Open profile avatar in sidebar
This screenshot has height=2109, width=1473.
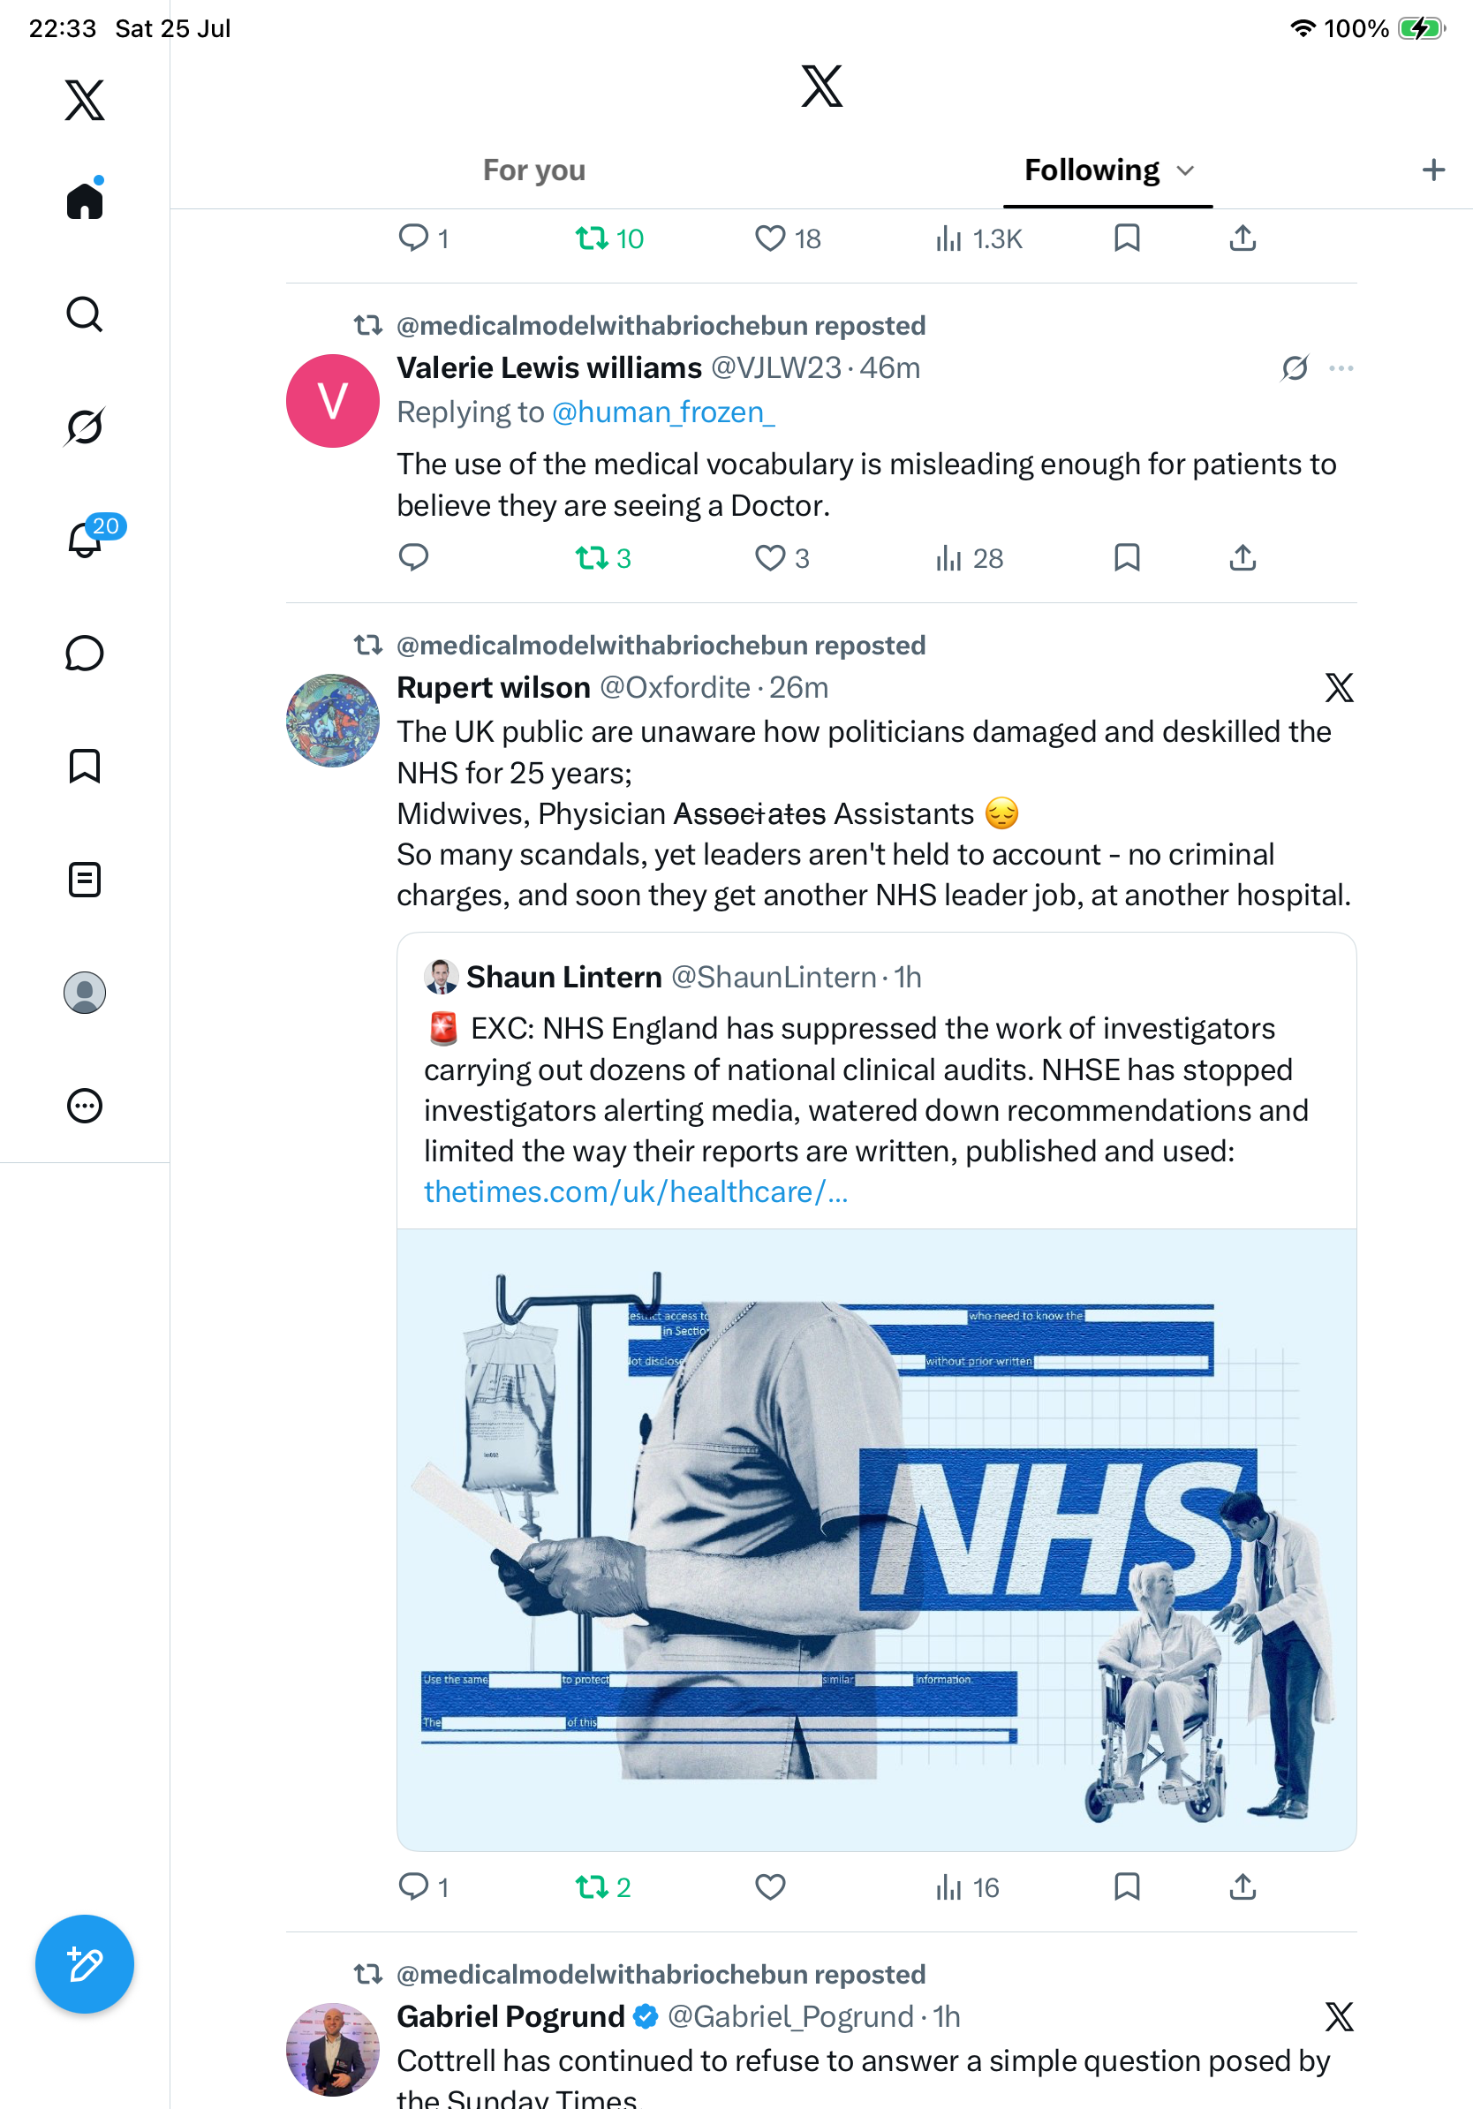85,993
